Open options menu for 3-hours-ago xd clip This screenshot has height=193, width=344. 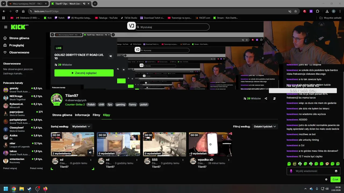137,160
